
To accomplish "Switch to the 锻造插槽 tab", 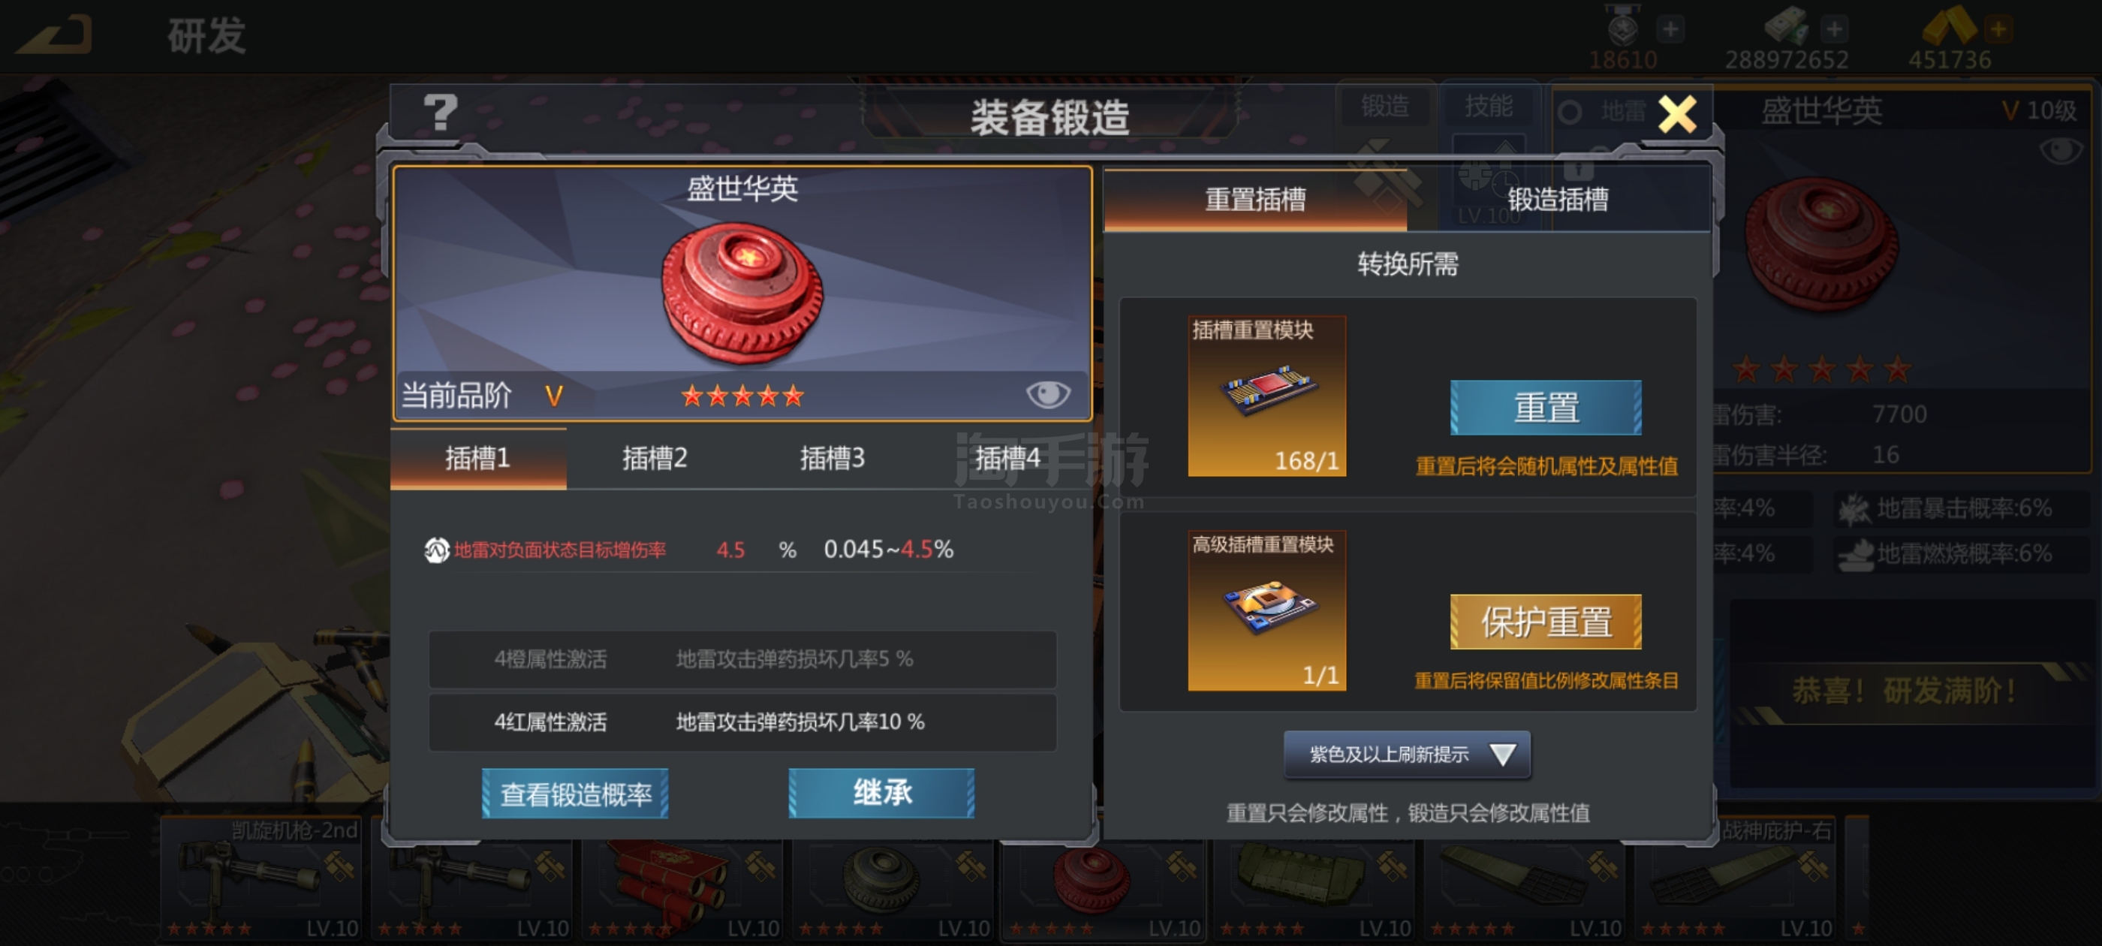I will [1557, 199].
